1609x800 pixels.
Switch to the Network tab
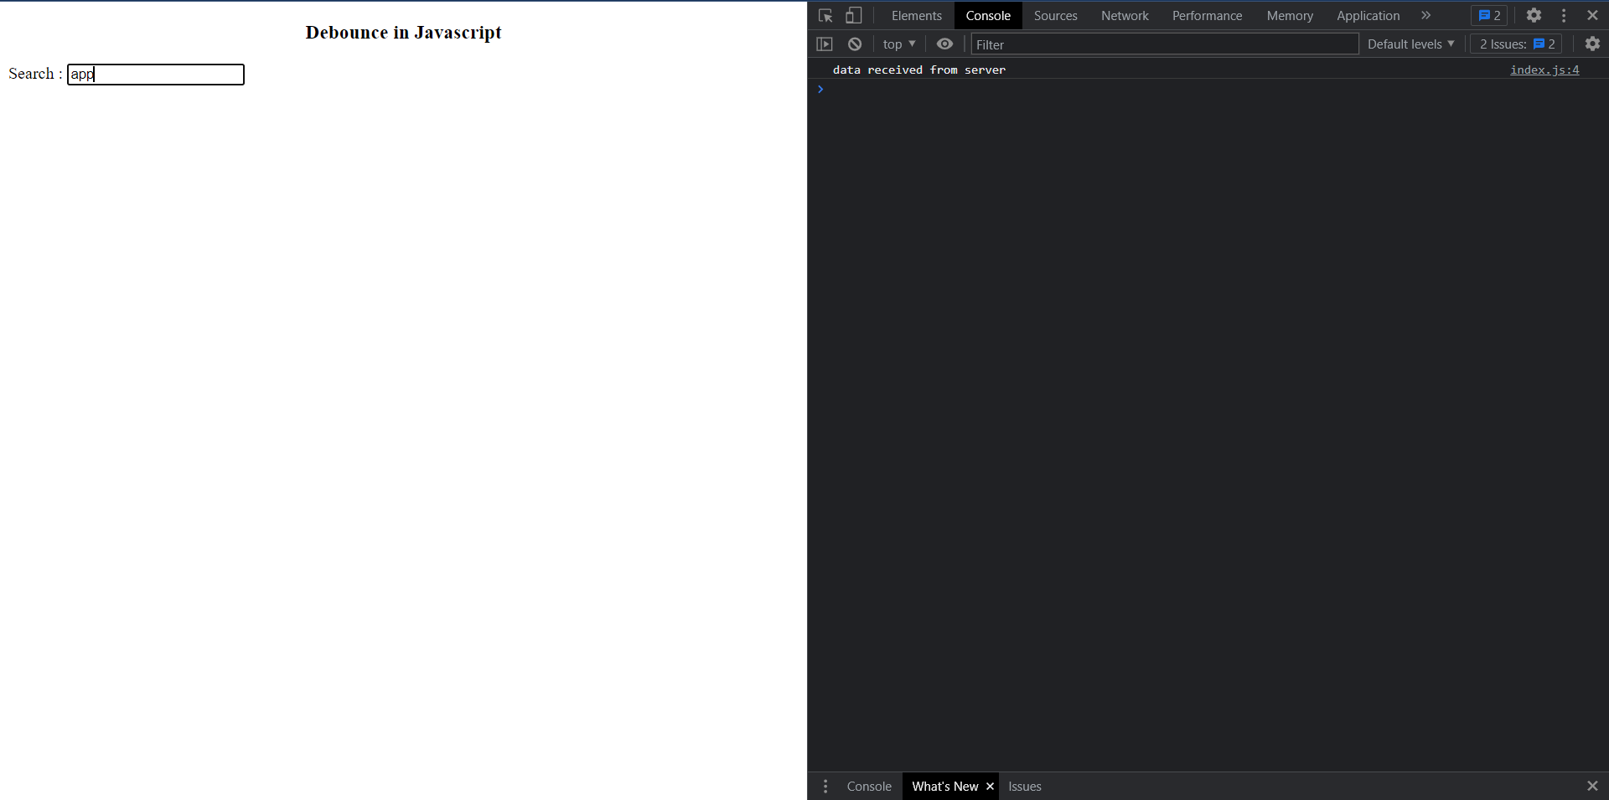pos(1125,16)
